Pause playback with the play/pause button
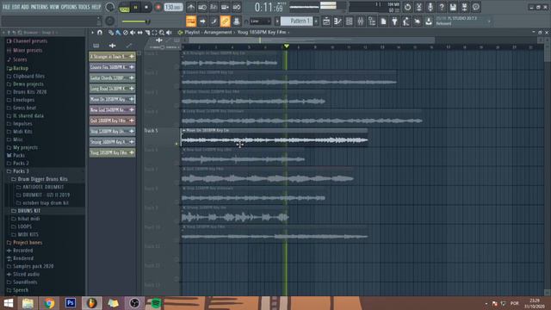 136,8
